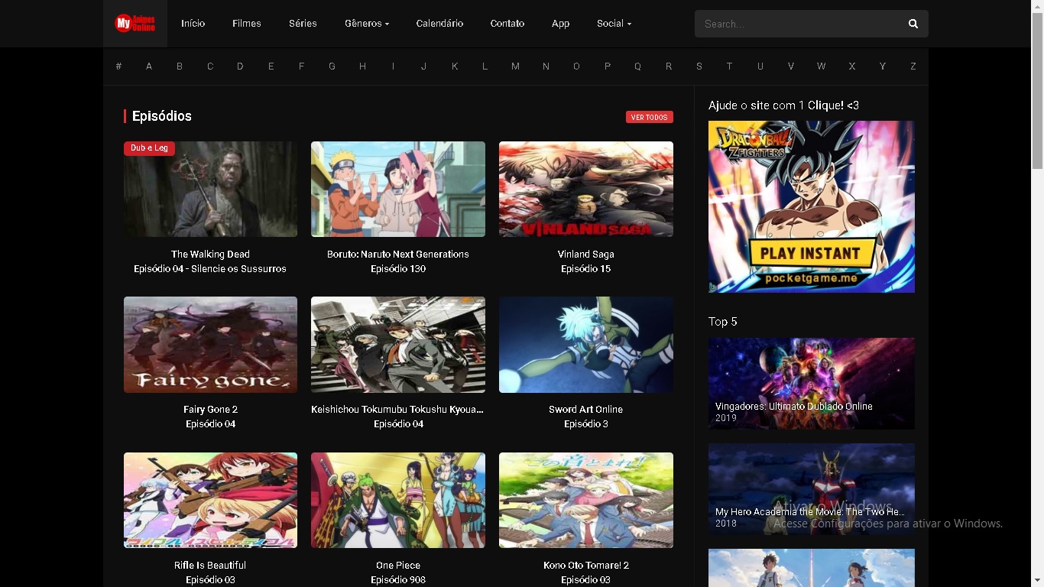The width and height of the screenshot is (1044, 587).
Task: Filter titles by letter P
Action: pos(608,66)
